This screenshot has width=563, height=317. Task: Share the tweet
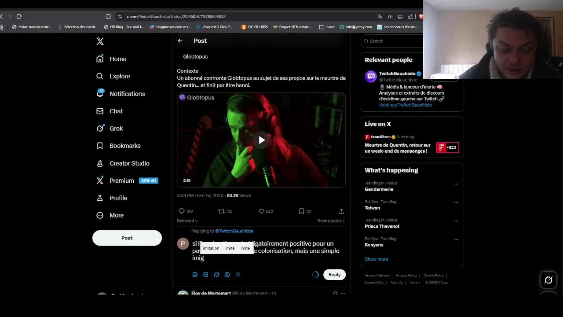341,211
